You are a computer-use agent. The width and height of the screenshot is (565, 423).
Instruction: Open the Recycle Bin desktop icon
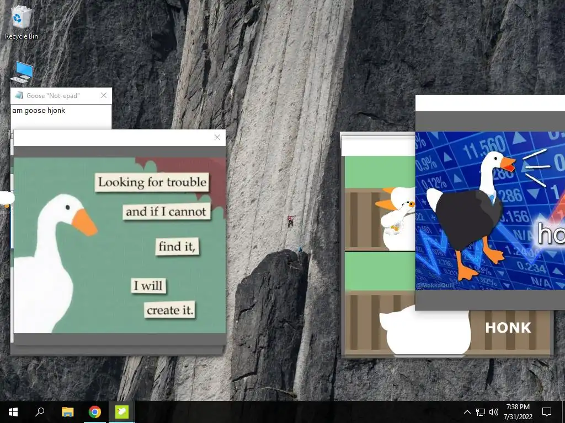[x=22, y=22]
